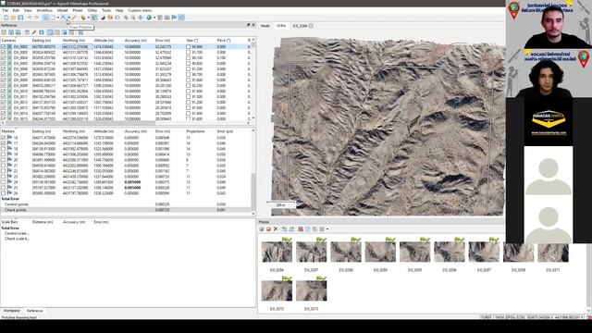Select the Draw Polyline tool
592x333 pixels.
(64, 18)
